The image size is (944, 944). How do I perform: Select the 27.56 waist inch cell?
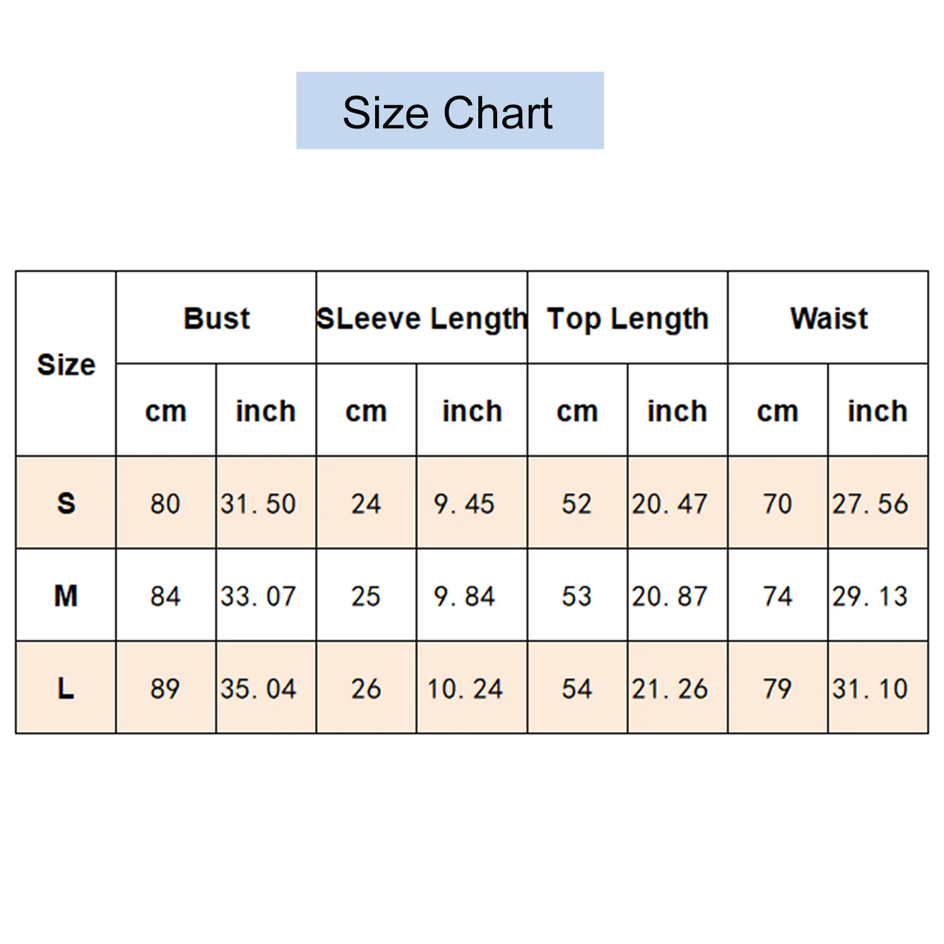870,503
